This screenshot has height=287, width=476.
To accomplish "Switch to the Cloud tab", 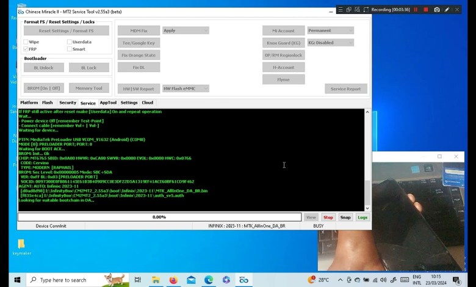I will (148, 103).
